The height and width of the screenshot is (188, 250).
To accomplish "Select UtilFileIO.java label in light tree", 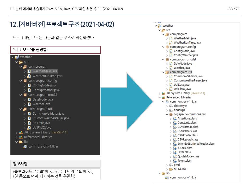I will pyautogui.click(x=182, y=89).
